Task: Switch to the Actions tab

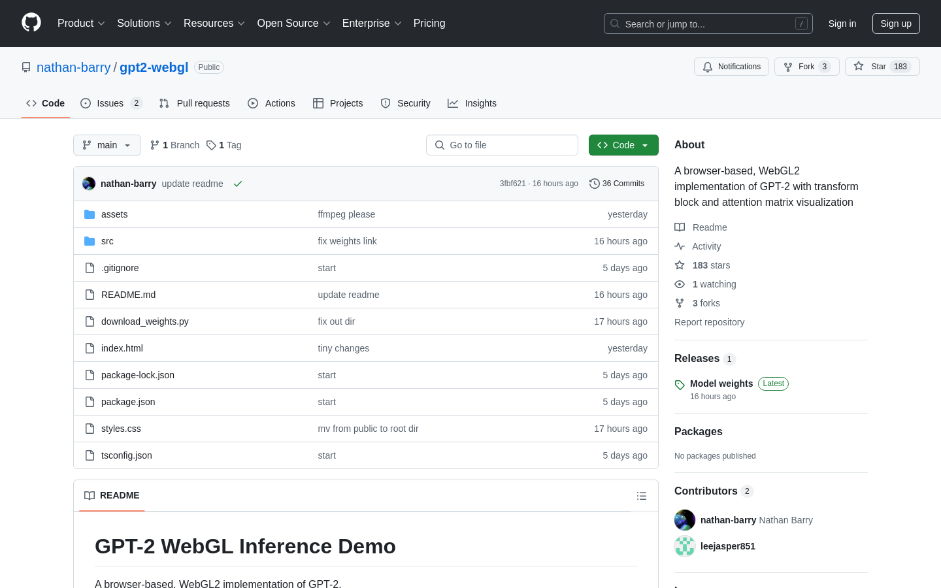Action: pos(271,103)
